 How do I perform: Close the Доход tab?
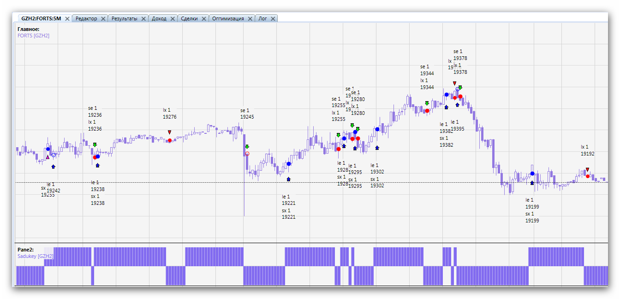tap(173, 18)
